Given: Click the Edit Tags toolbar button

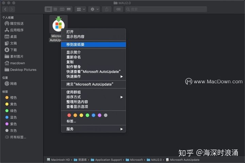Looking at the screenshot, I should [x=118, y=9].
